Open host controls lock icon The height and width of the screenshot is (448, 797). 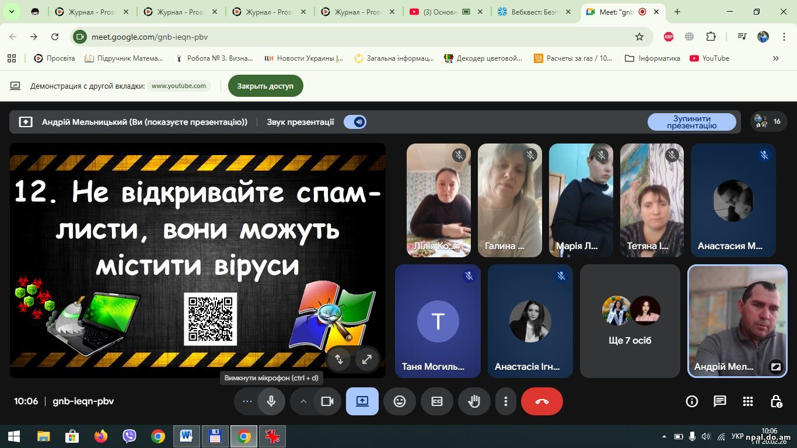click(776, 401)
